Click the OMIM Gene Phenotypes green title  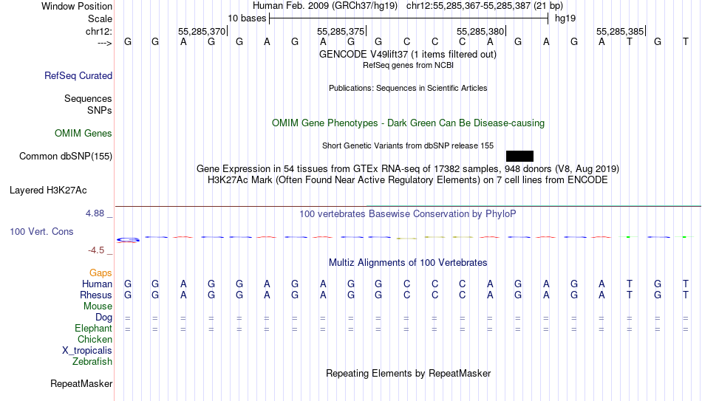pos(409,123)
